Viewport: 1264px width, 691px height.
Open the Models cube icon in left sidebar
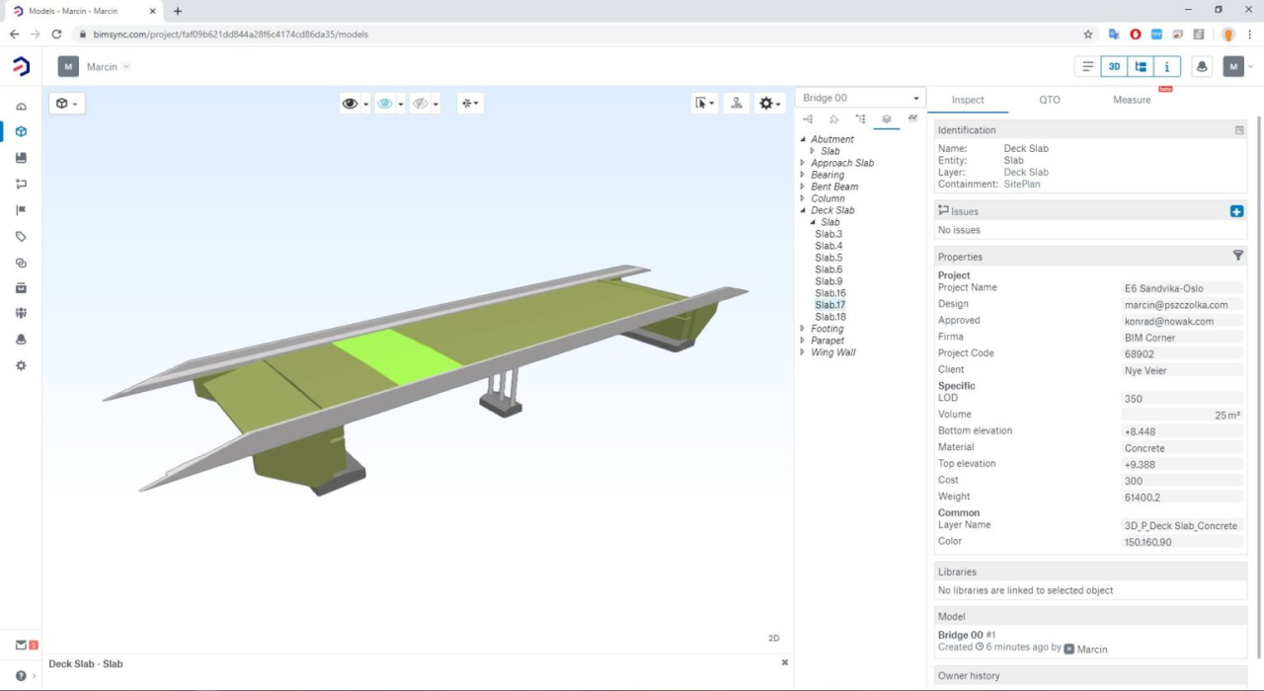pyautogui.click(x=21, y=131)
